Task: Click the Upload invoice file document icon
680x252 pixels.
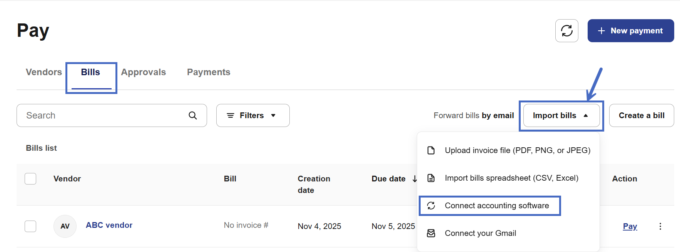Action: click(x=431, y=150)
